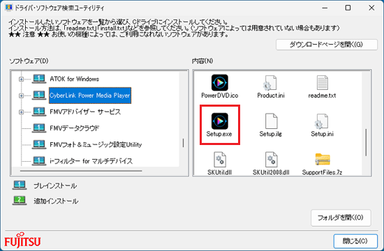The height and width of the screenshot is (251, 384).
Task: Click the laptop icon beside i-フィルター for マルチデバイス
Action: [39, 161]
